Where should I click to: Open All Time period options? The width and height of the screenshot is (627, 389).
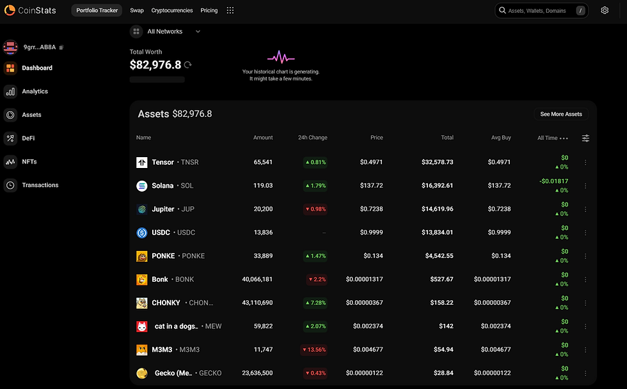click(x=564, y=138)
